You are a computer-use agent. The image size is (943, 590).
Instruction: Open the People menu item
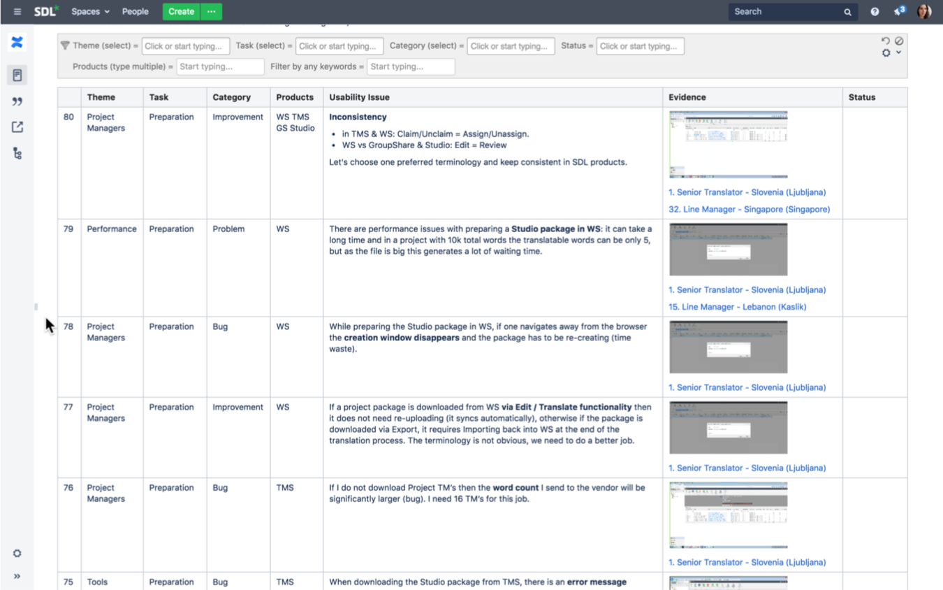tap(135, 12)
